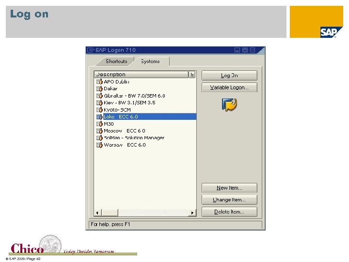This screenshot has height=262, width=349.
Task: Click the M30 system entry icon
Action: 99,124
